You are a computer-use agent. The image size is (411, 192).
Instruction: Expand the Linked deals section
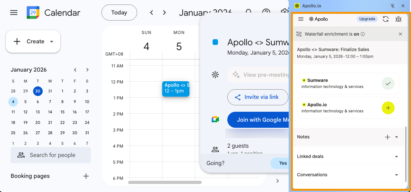(x=397, y=157)
